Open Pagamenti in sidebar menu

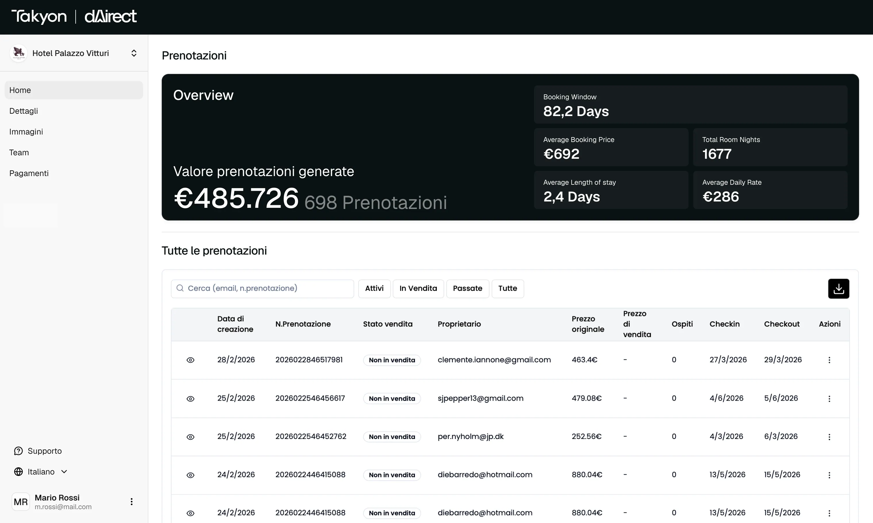point(29,173)
